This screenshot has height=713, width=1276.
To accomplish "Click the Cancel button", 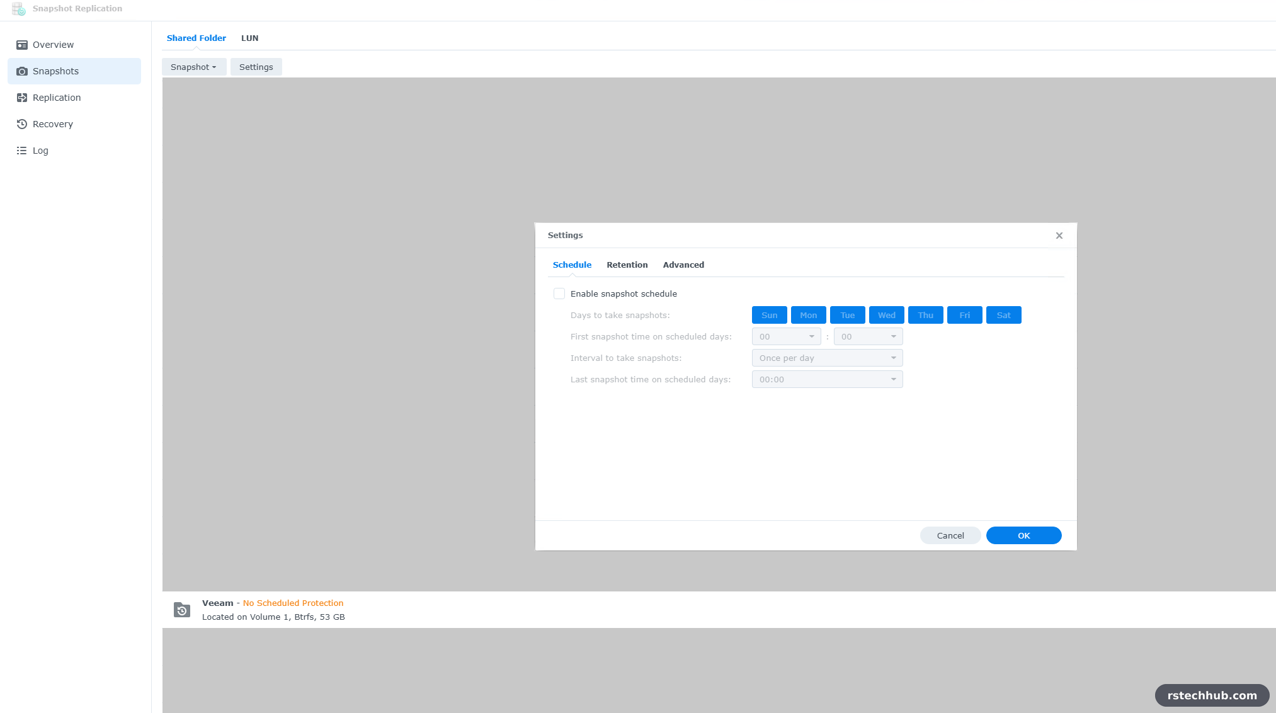I will tap(950, 535).
